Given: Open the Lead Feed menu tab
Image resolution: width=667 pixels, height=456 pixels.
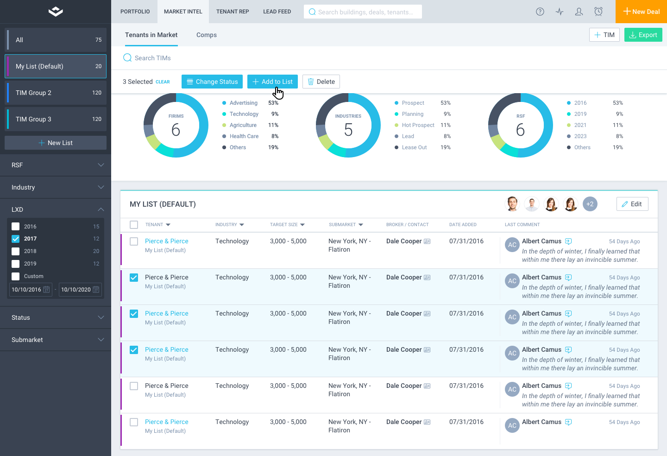Looking at the screenshot, I should 277,12.
